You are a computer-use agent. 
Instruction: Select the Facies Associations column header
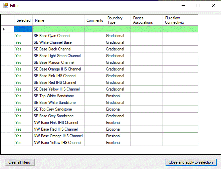coord(146,20)
